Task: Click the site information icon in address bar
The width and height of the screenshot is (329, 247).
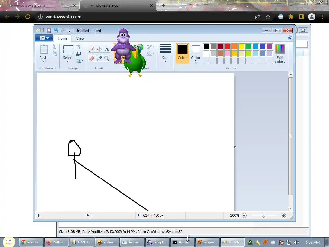Action: coord(40,17)
